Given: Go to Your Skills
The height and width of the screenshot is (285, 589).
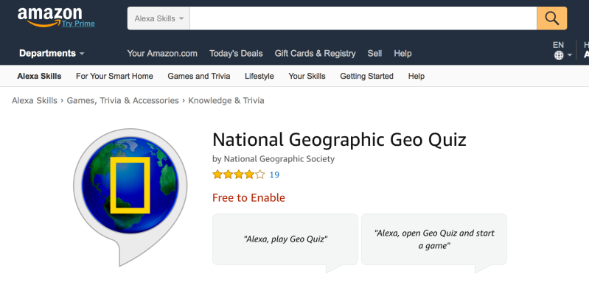Looking at the screenshot, I should click(307, 77).
